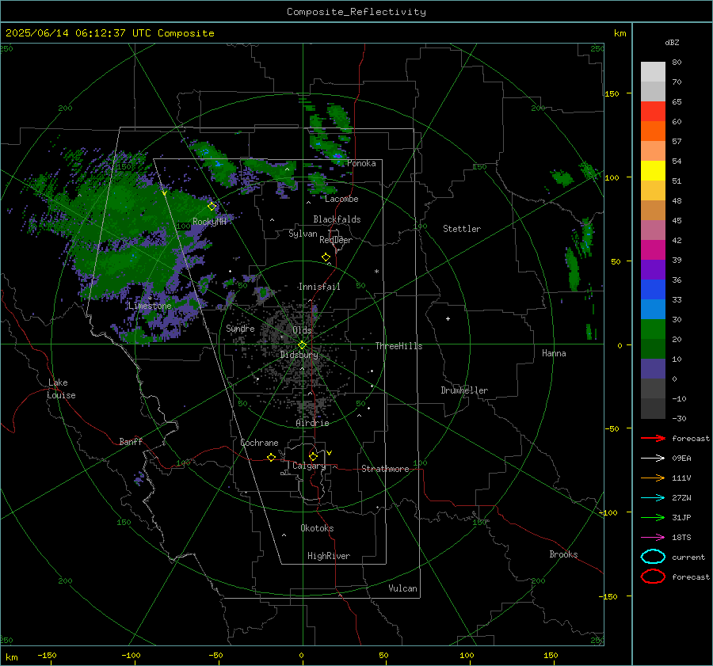
Task: Click the Blackfalds city label
Action: [x=337, y=219]
